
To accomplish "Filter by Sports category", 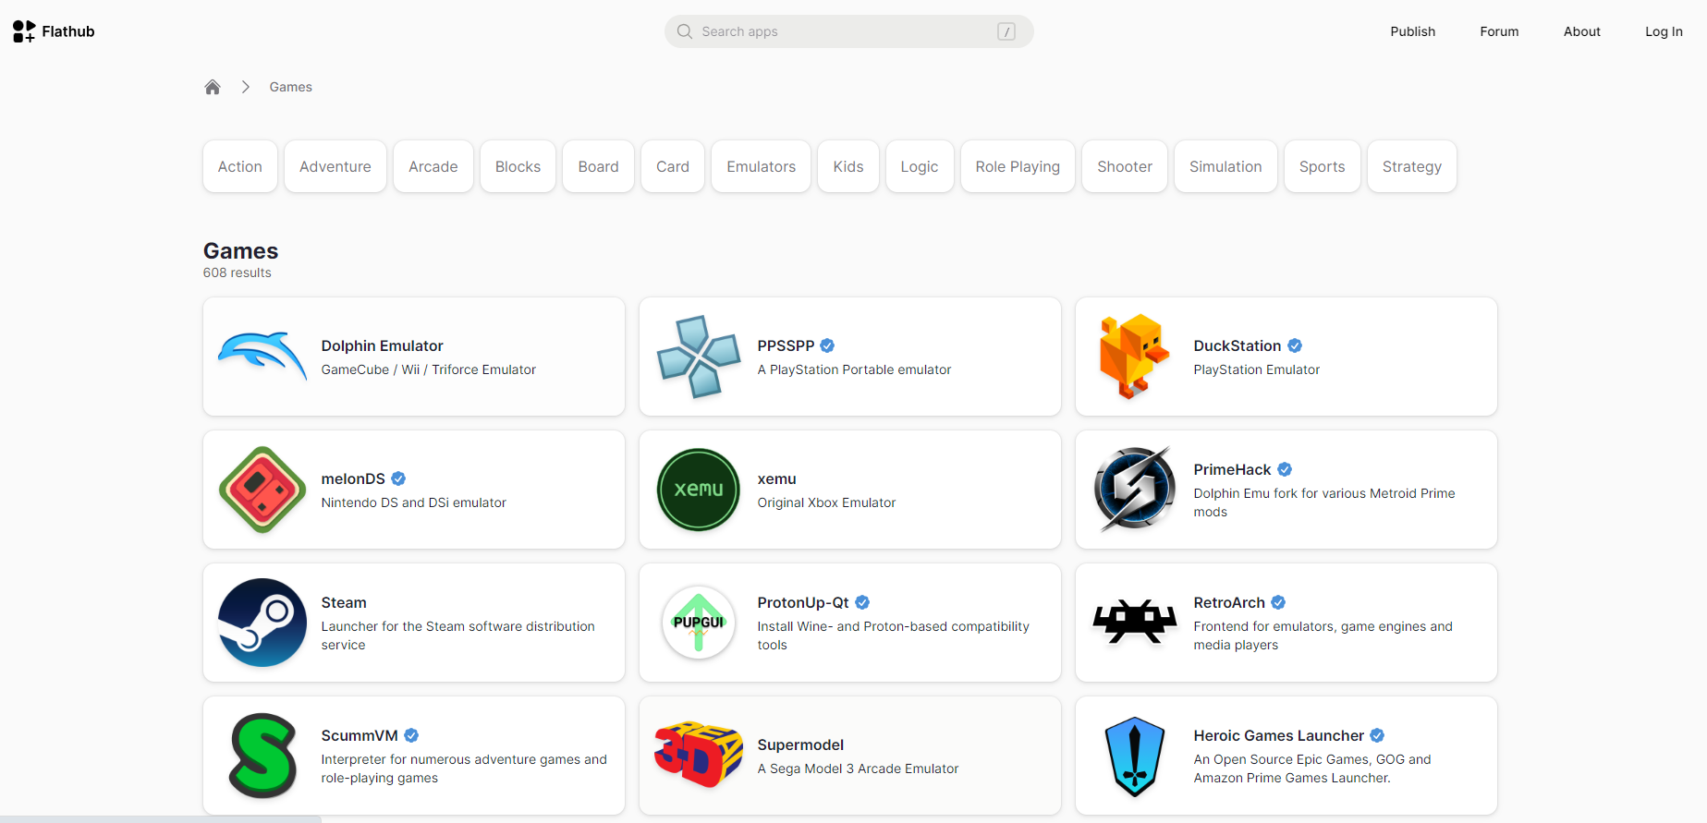I will tap(1323, 166).
